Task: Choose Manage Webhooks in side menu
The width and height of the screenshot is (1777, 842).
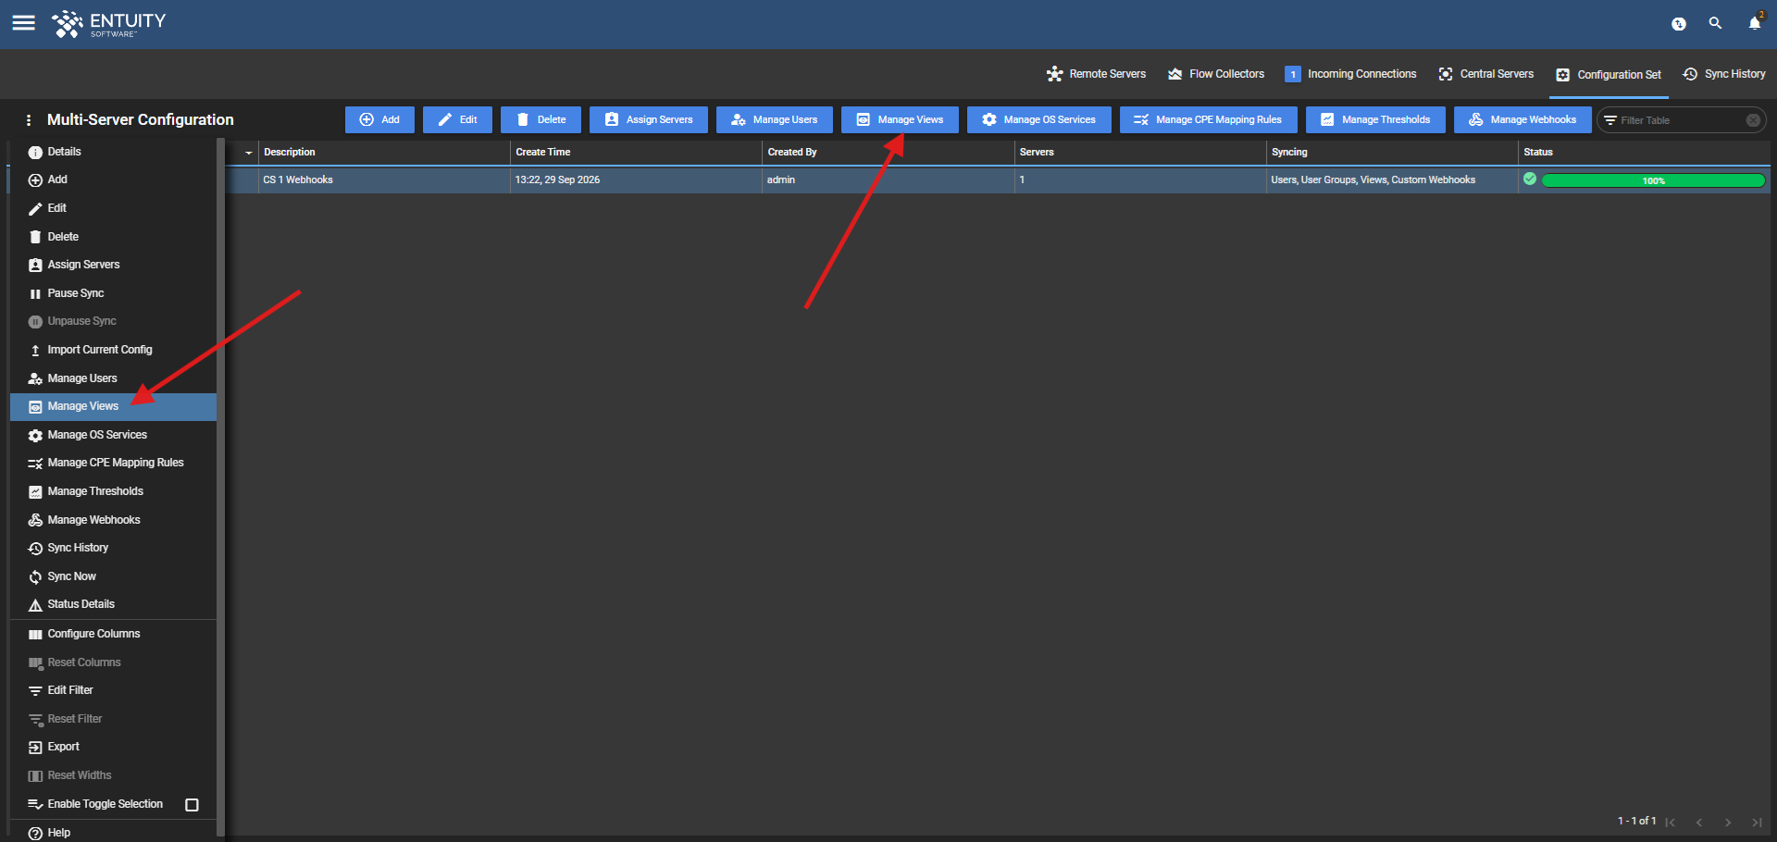Action: (x=113, y=520)
